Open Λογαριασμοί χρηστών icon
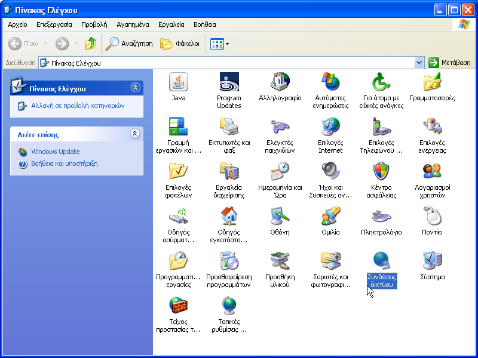This screenshot has height=358, width=478. (x=432, y=172)
